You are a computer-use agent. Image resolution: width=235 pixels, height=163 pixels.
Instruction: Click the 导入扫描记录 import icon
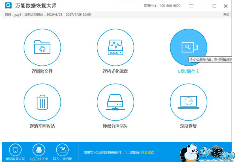pyautogui.click(x=62, y=150)
